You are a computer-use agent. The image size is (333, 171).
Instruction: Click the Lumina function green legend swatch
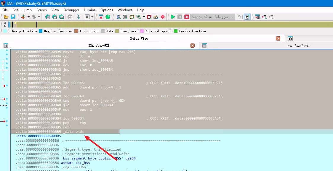pos(176,31)
